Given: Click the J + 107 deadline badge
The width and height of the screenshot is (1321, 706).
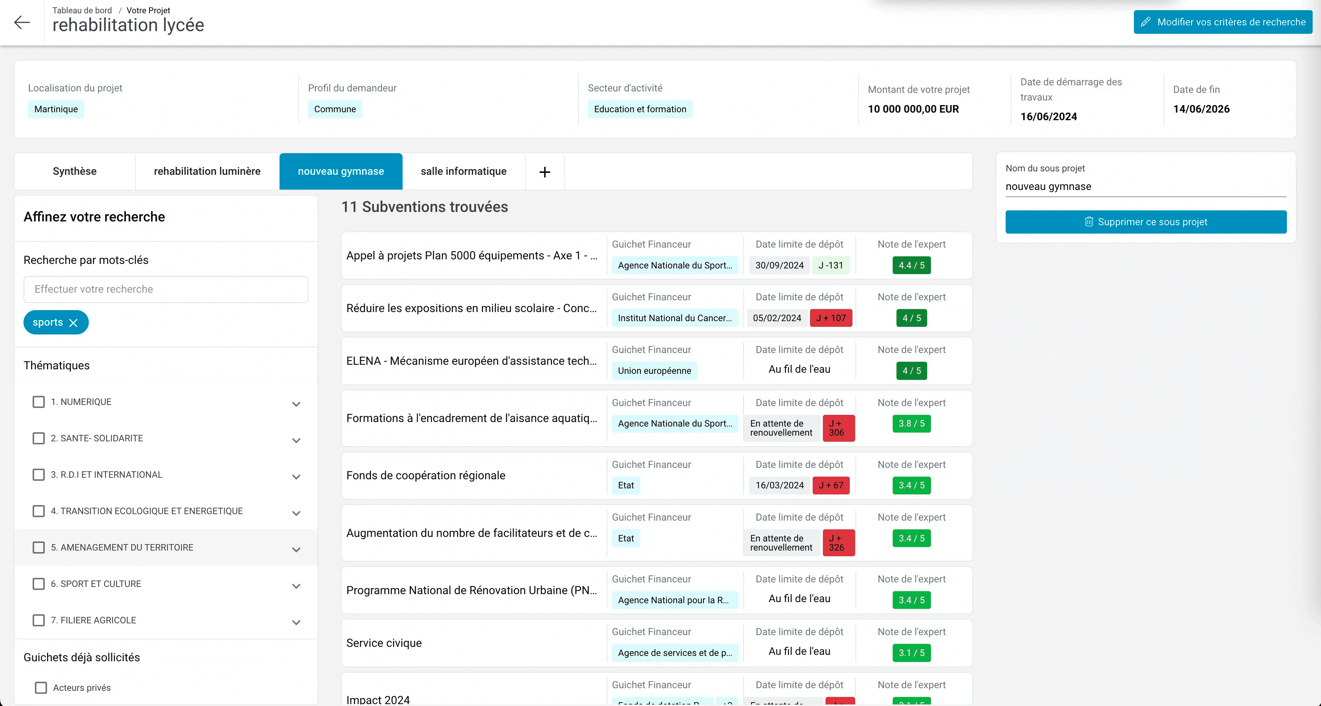Looking at the screenshot, I should point(831,318).
